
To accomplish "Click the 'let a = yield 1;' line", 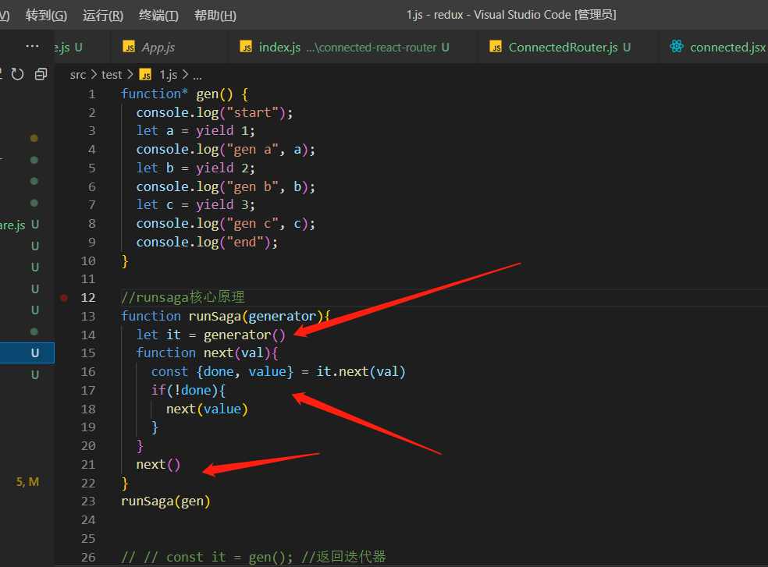I will 195,131.
